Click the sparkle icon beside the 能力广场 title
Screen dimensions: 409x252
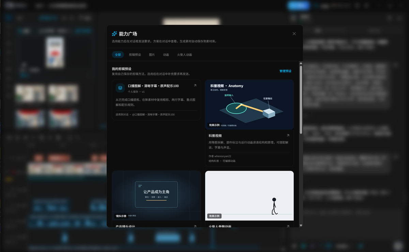(x=115, y=34)
